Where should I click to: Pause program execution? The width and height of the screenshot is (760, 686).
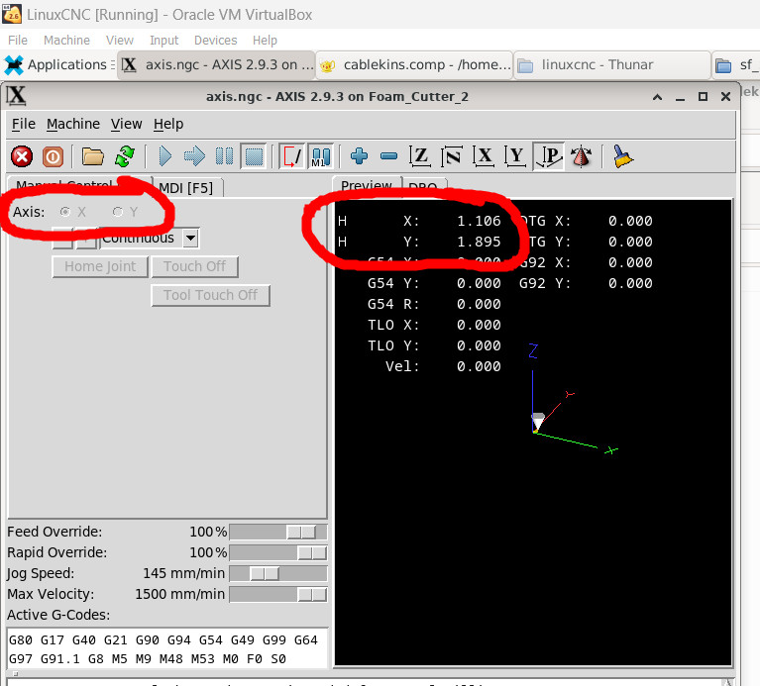pos(224,156)
